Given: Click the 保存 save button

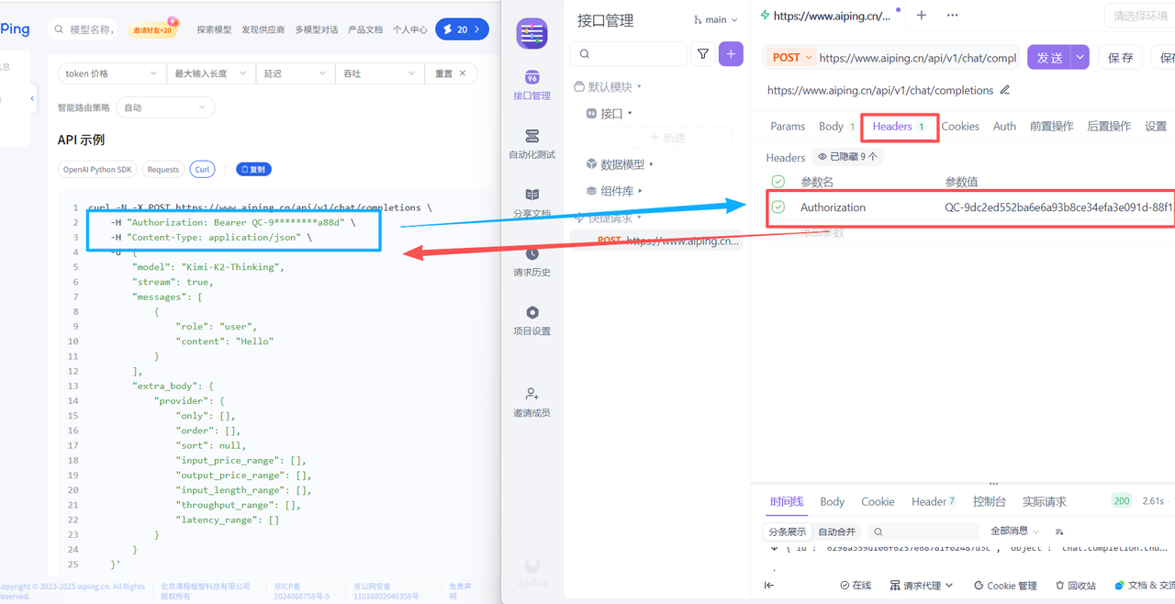Looking at the screenshot, I should [1121, 57].
